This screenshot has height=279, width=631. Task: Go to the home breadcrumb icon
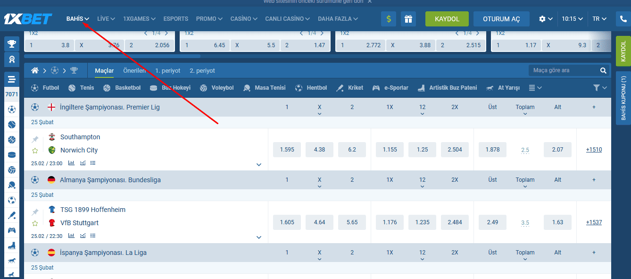pos(35,70)
